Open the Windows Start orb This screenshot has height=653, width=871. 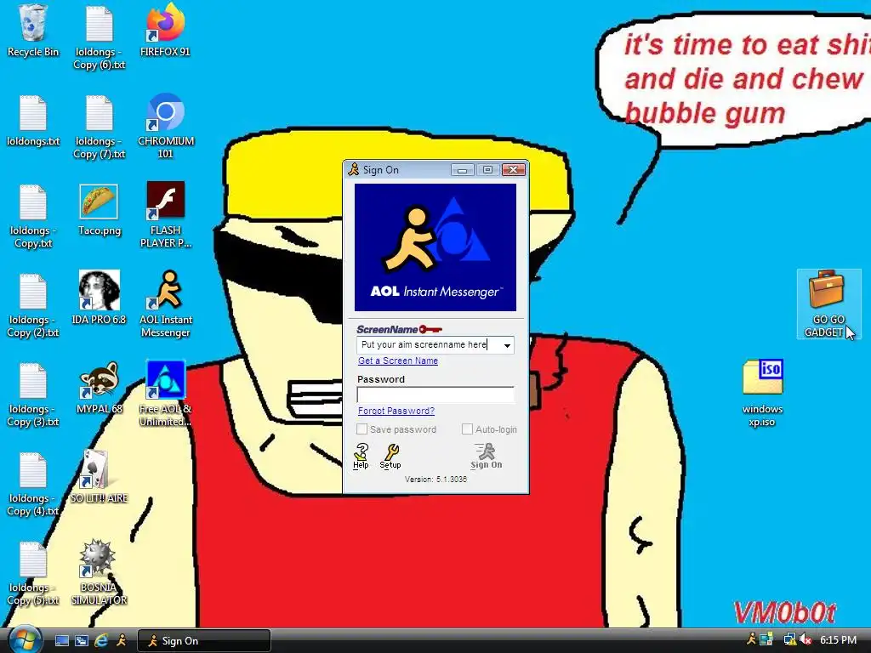click(x=25, y=639)
